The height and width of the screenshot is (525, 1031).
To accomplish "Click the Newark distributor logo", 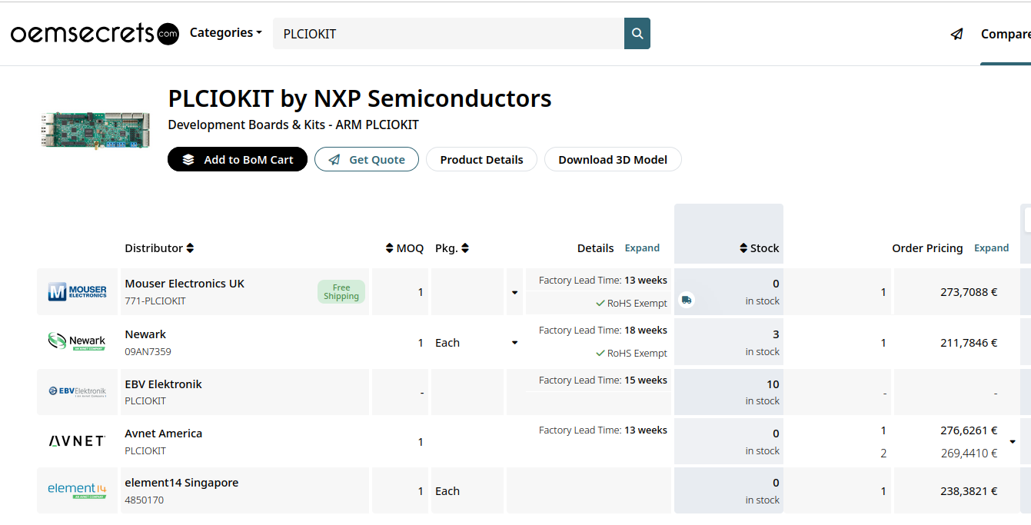I will click(77, 341).
